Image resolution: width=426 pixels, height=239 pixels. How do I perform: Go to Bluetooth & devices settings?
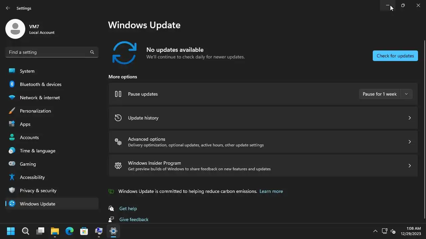pyautogui.click(x=52, y=84)
